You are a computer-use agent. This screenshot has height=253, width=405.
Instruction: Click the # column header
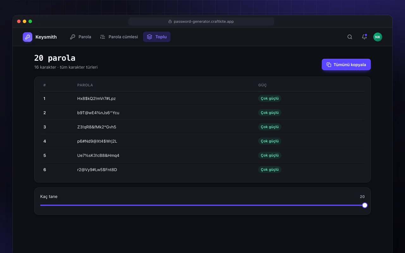point(45,85)
